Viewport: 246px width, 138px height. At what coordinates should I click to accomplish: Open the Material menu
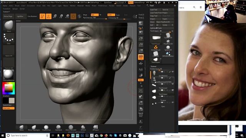pyautogui.click(x=80, y=6)
